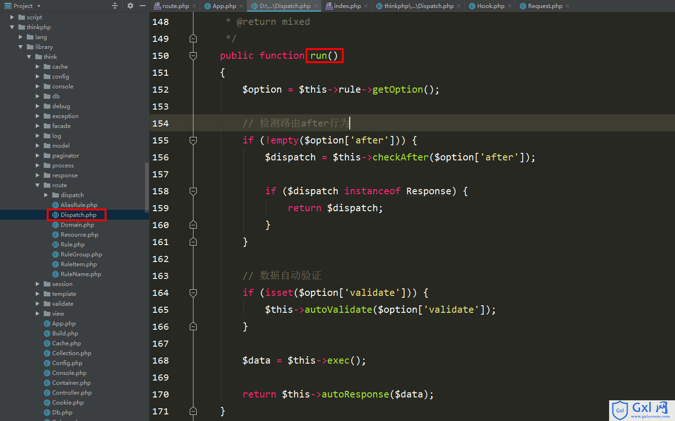Screen dimensions: 675x421
Task: Click the fold end marker at line 171
Action: 193,411
